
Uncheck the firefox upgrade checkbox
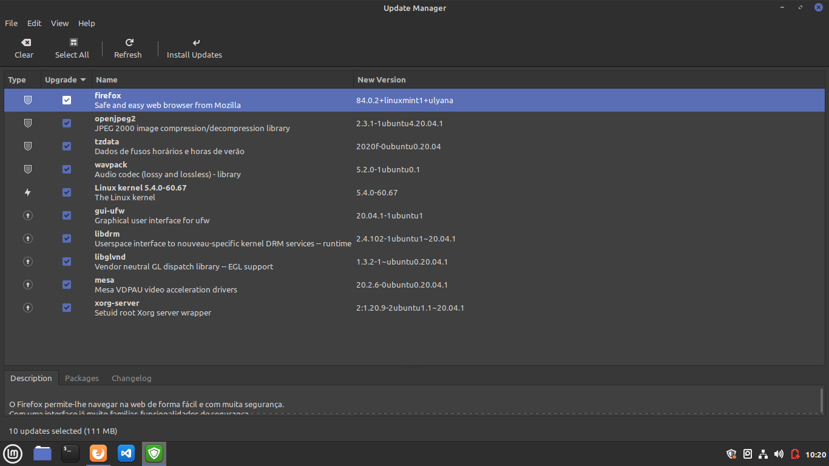67,100
